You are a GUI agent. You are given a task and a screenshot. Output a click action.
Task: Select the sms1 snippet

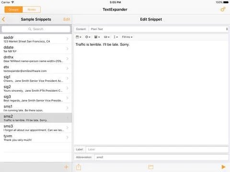[36, 108]
